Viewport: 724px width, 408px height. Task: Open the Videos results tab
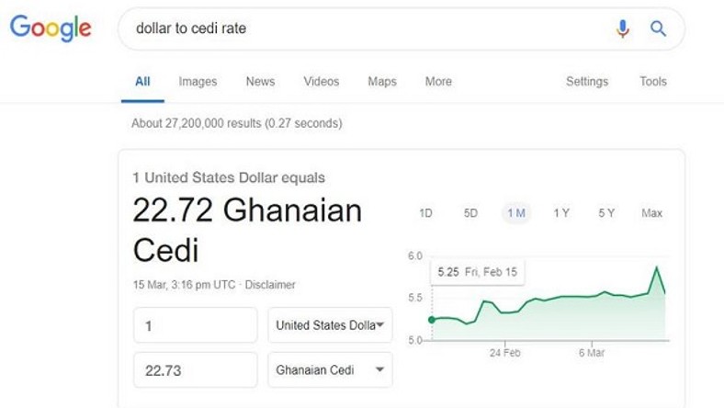[322, 81]
